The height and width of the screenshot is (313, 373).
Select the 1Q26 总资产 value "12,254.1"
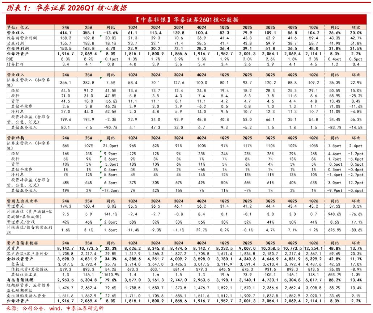pyautogui.click(x=314, y=248)
